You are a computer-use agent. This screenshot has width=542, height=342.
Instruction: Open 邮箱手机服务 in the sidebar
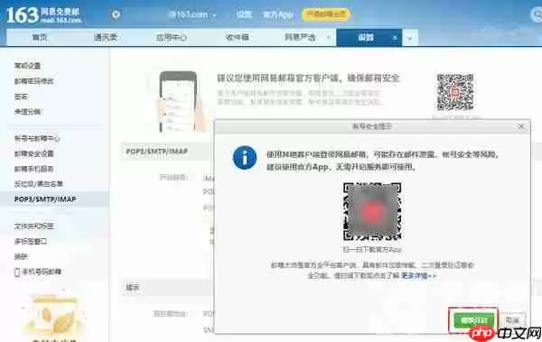(34, 169)
